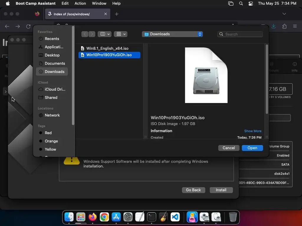The image size is (302, 226).
Task: Select Win10Pro1903YuGiOh.iso in the file list
Action: [x=109, y=55]
